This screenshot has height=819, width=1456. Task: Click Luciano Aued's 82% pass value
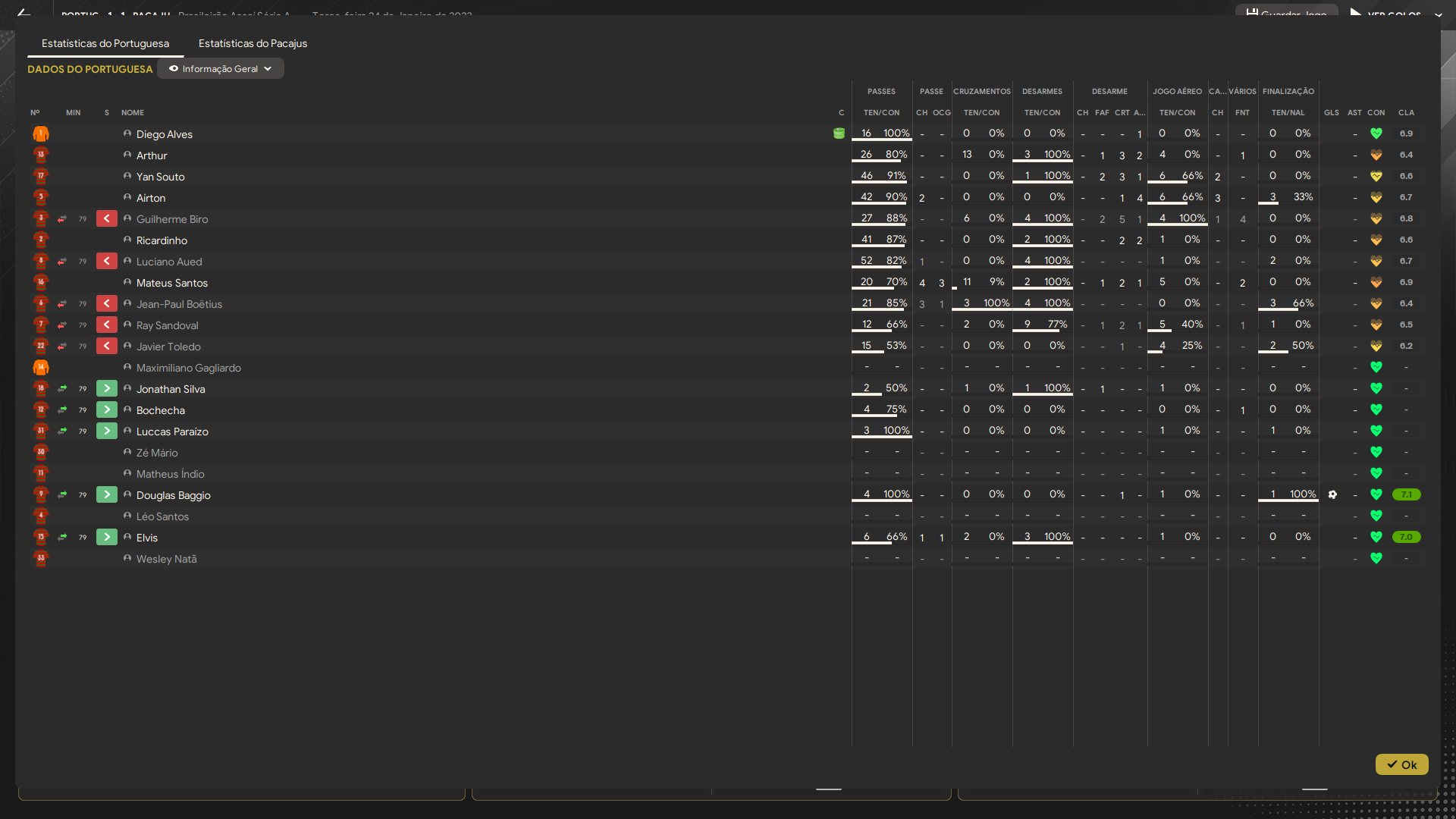[x=896, y=260]
